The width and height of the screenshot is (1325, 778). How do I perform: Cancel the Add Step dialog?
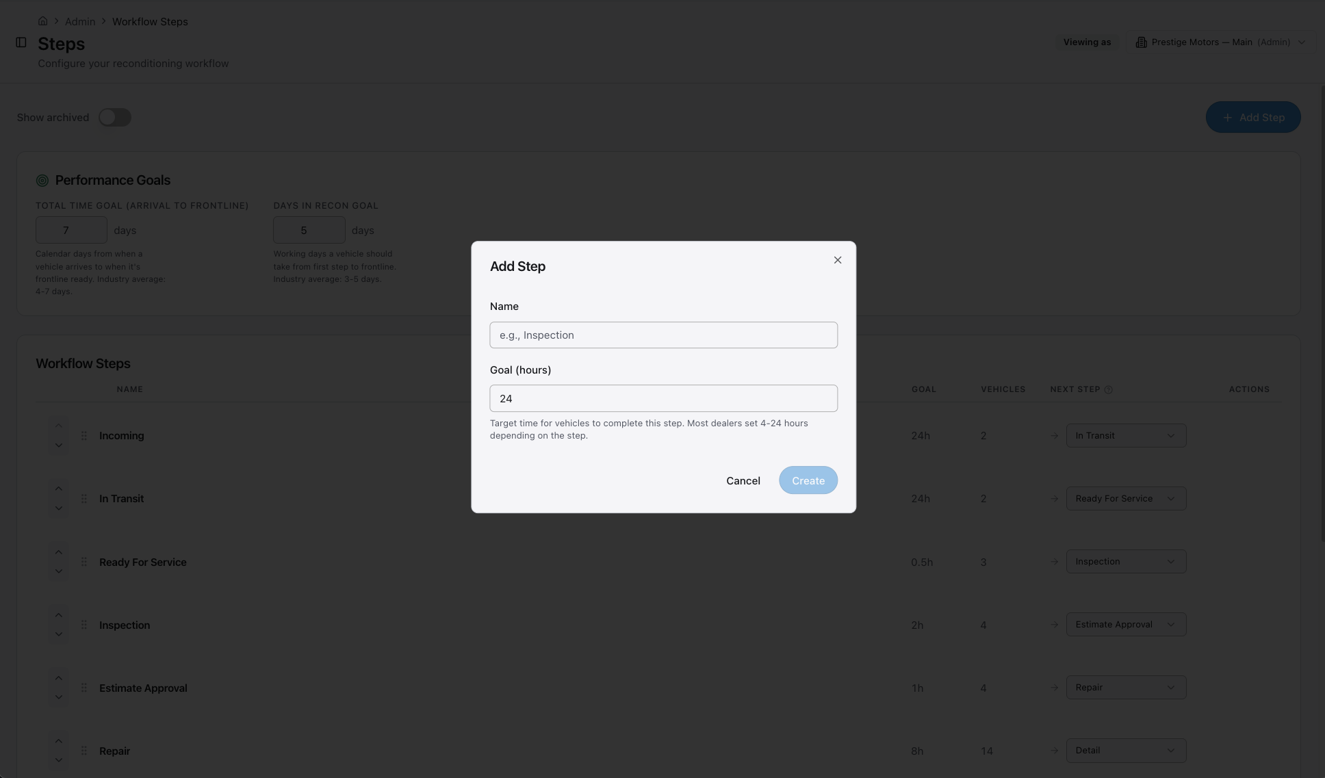point(743,480)
